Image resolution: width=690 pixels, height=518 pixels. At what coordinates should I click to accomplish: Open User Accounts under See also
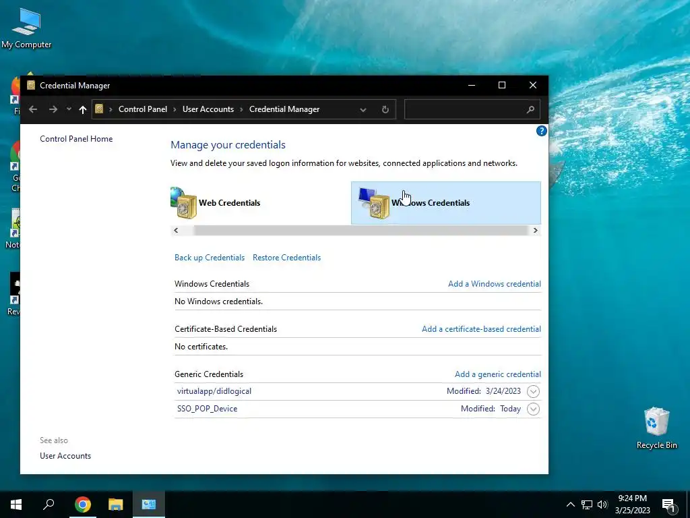[x=65, y=456]
